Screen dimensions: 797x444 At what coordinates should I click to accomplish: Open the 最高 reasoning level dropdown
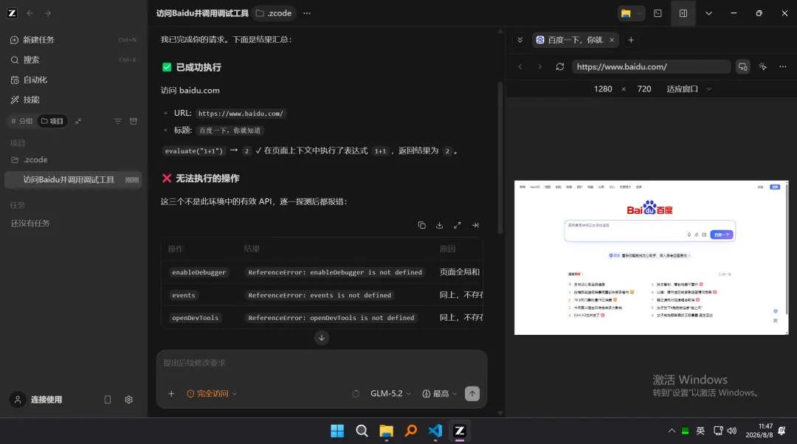[440, 394]
